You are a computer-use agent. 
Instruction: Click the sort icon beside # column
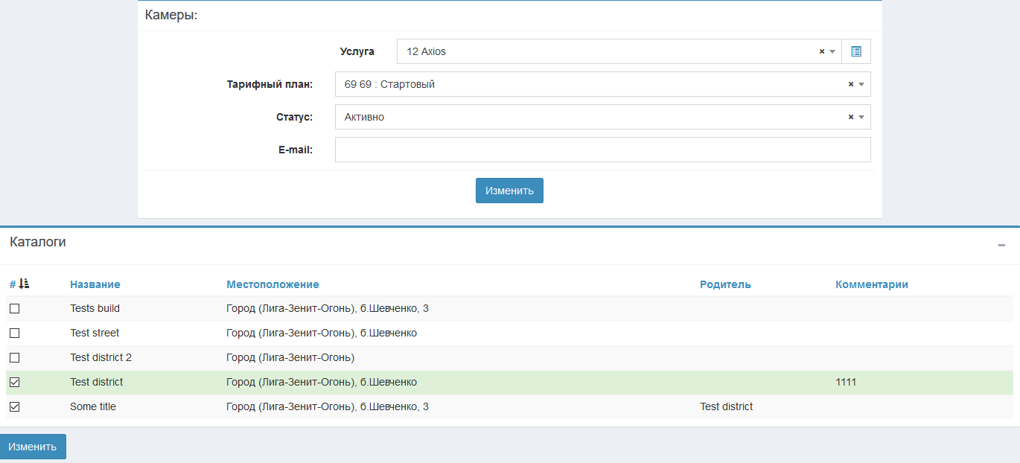coord(24,284)
